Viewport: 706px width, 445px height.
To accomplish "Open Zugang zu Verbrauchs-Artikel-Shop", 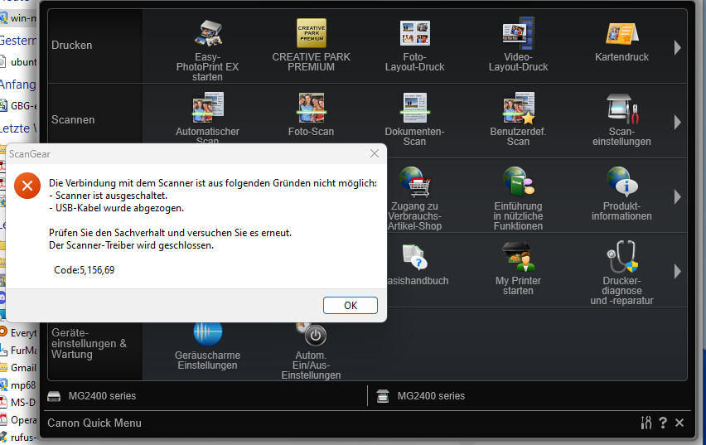I will coord(414,199).
